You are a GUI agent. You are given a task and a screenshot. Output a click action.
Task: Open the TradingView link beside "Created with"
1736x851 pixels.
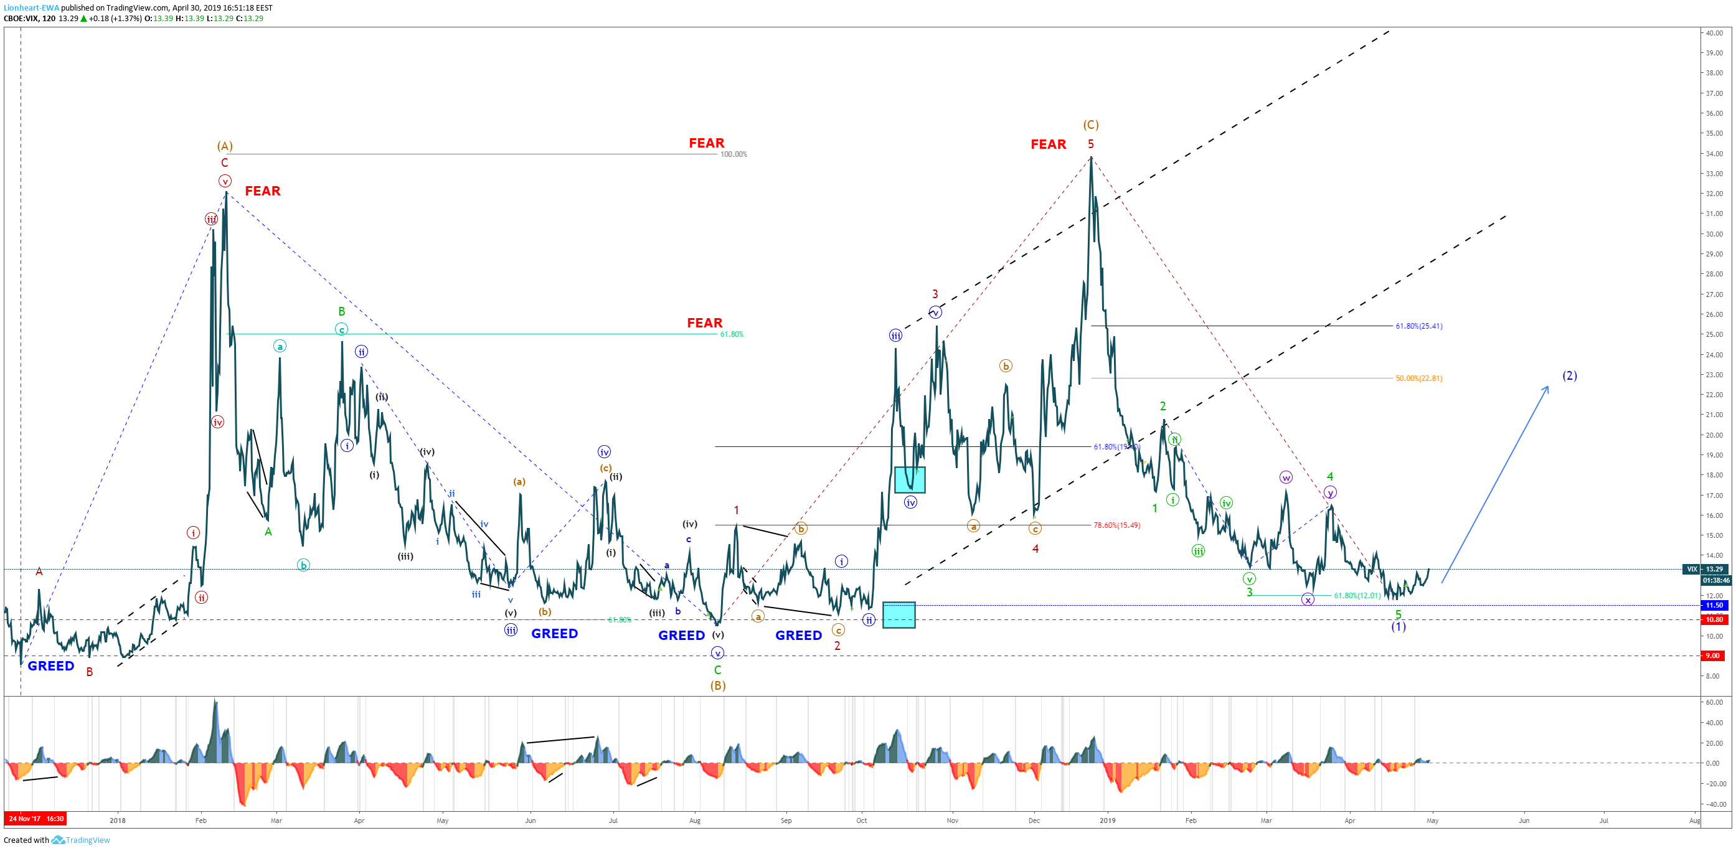(x=88, y=840)
